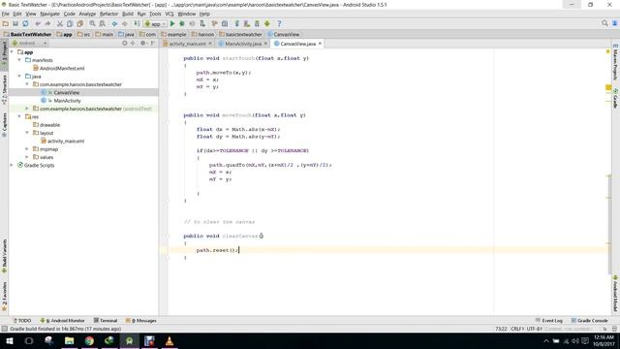Select the drawable folder

click(x=49, y=125)
